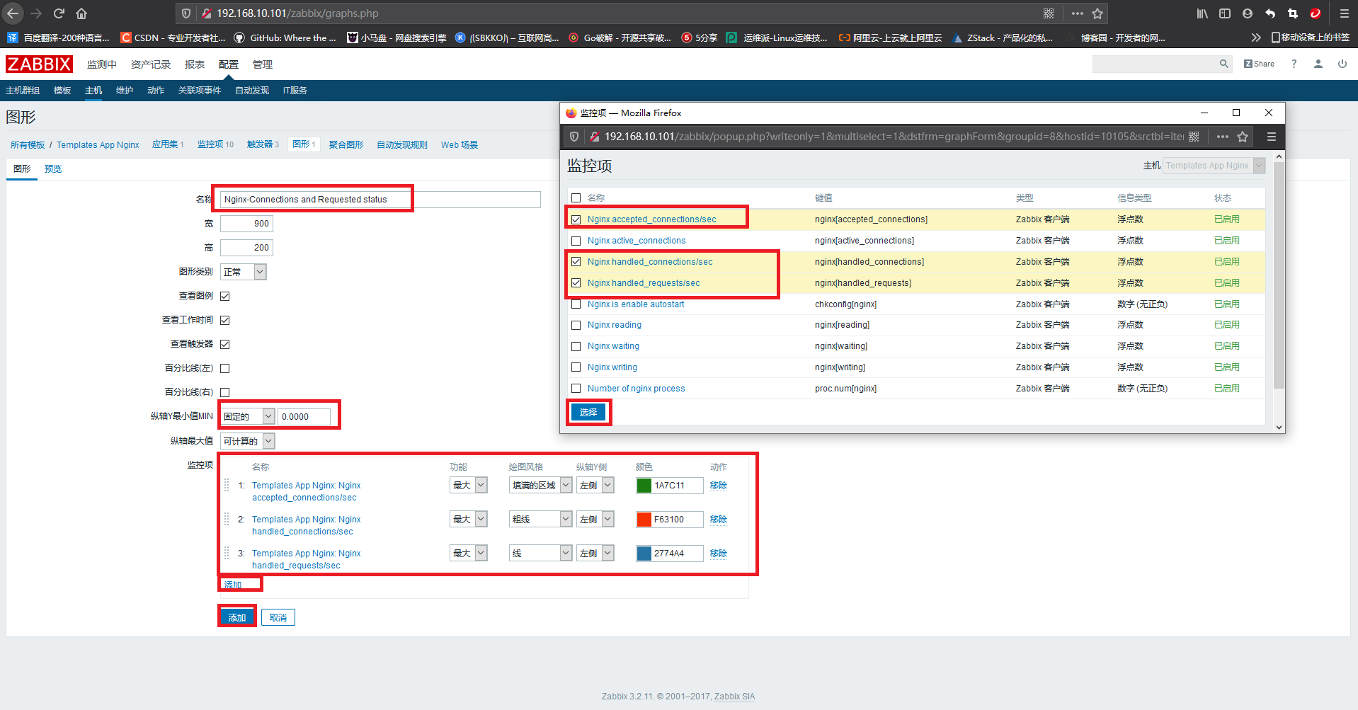The width and height of the screenshot is (1358, 710).
Task: Go to the browser home icon
Action: (81, 13)
